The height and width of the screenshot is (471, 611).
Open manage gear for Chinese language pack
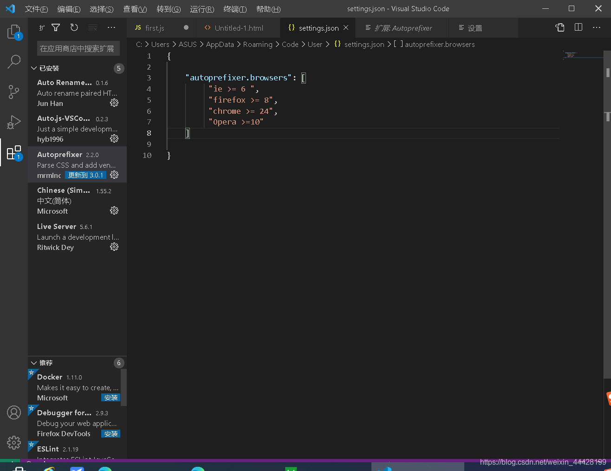pos(114,210)
